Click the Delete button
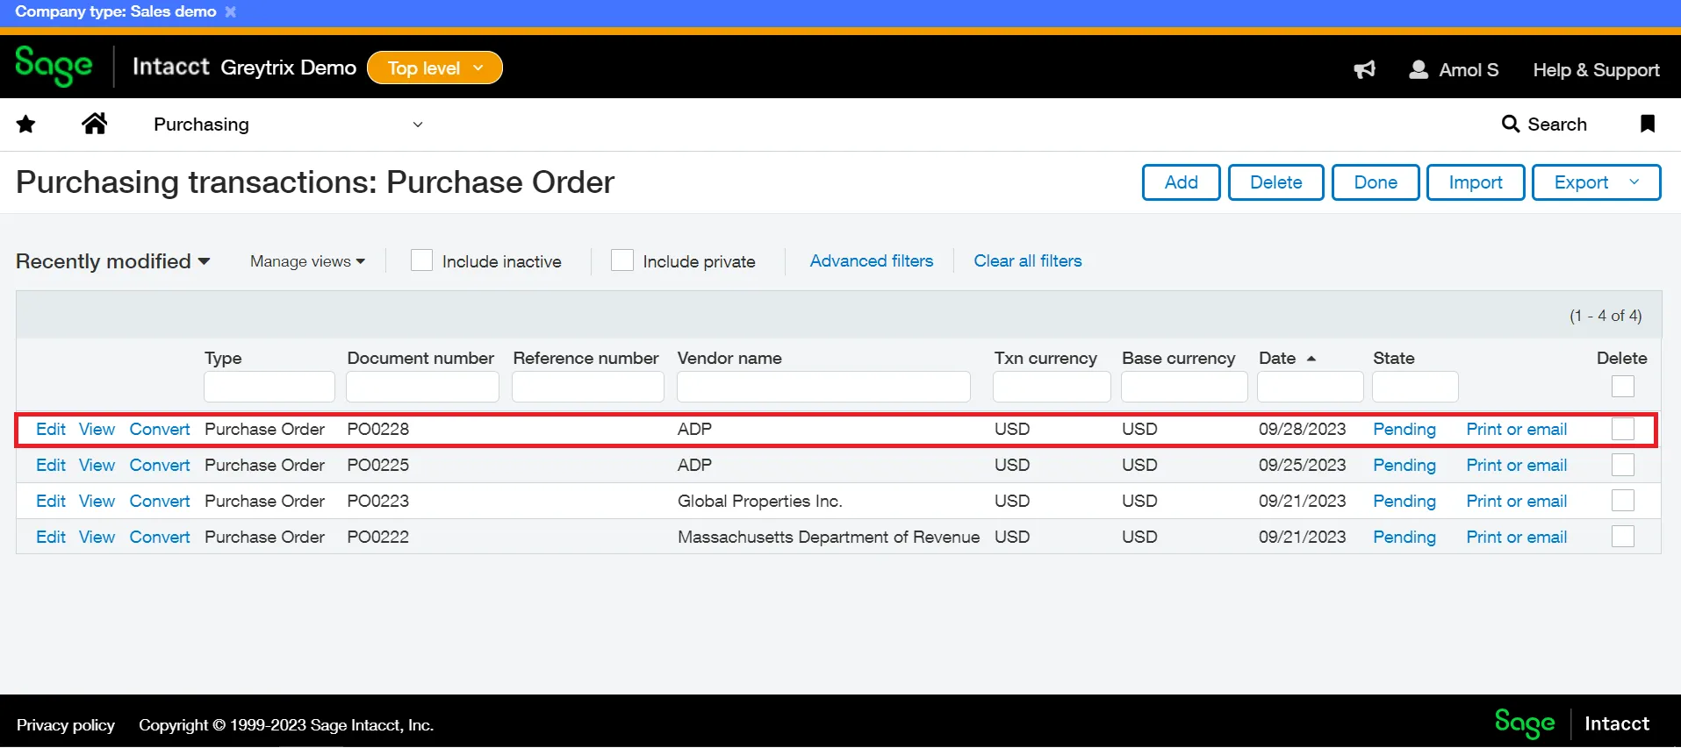Viewport: 1681px width, 748px height. (x=1275, y=182)
